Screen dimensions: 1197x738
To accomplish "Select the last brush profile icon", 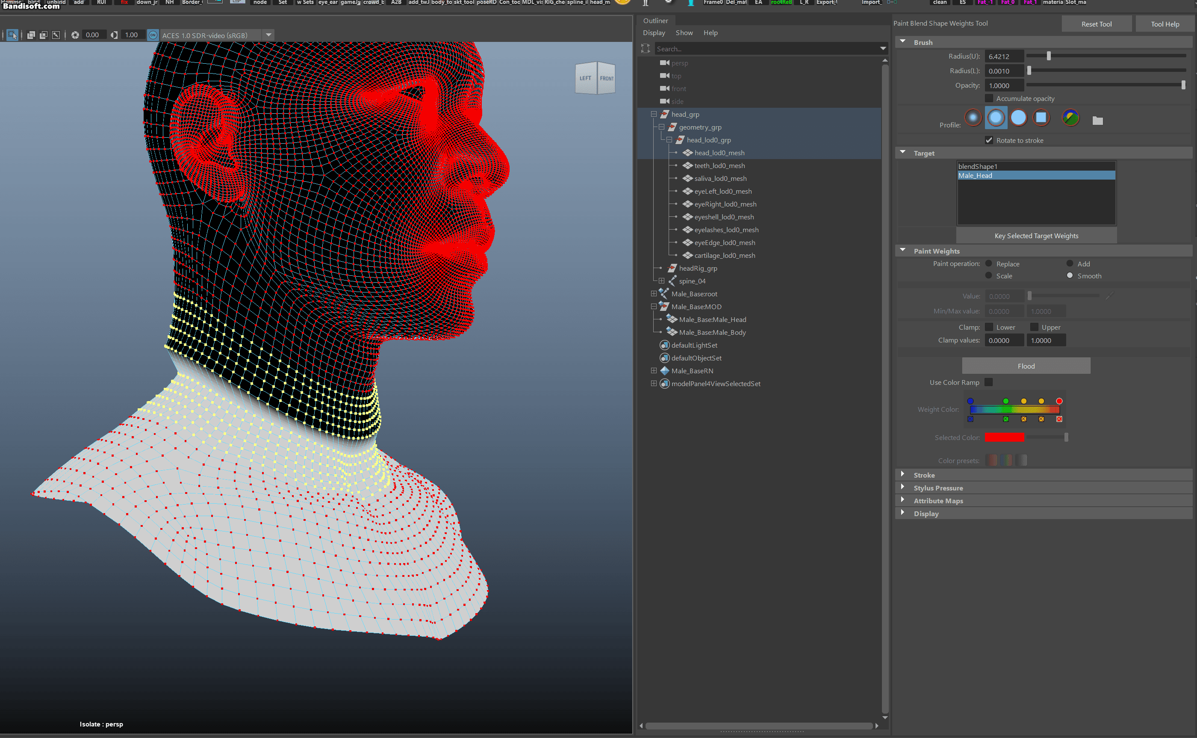I will [x=1070, y=118].
